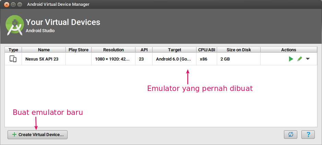Viewport: 322px width, 145px height.
Task: Click the x86 CPU/ABI cell
Action: click(206, 59)
